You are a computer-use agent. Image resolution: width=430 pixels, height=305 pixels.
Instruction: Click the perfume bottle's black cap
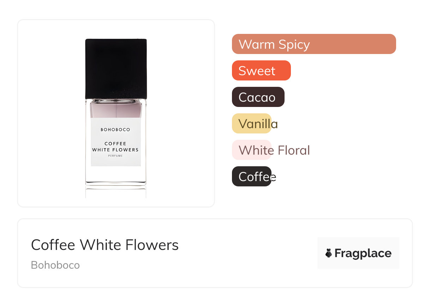(116, 68)
